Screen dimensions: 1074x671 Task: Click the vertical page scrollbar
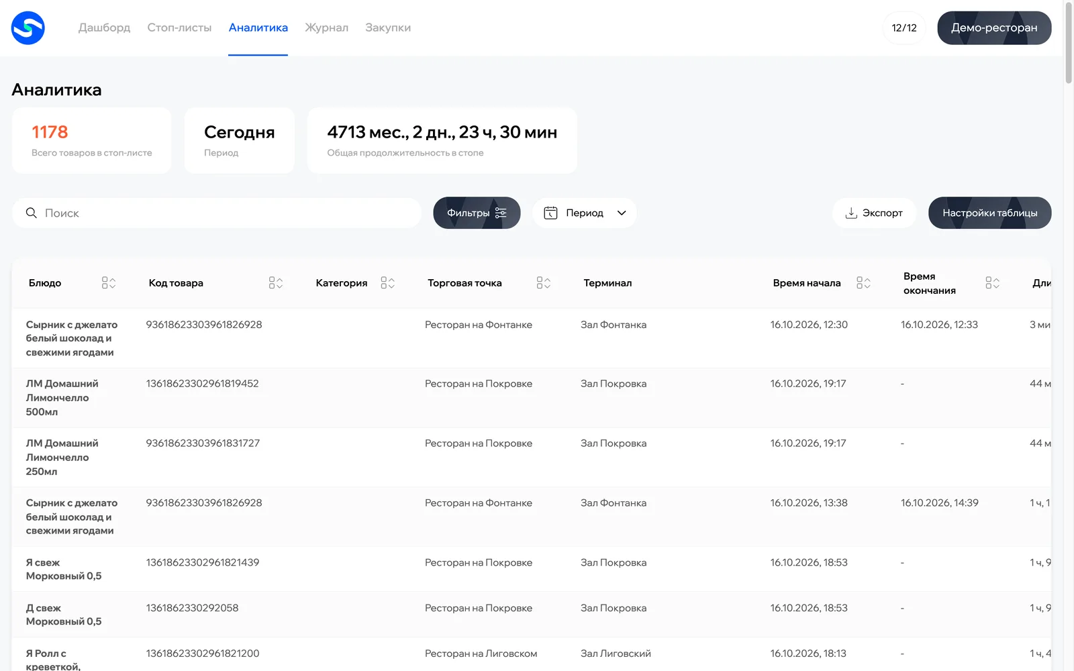1069,44
